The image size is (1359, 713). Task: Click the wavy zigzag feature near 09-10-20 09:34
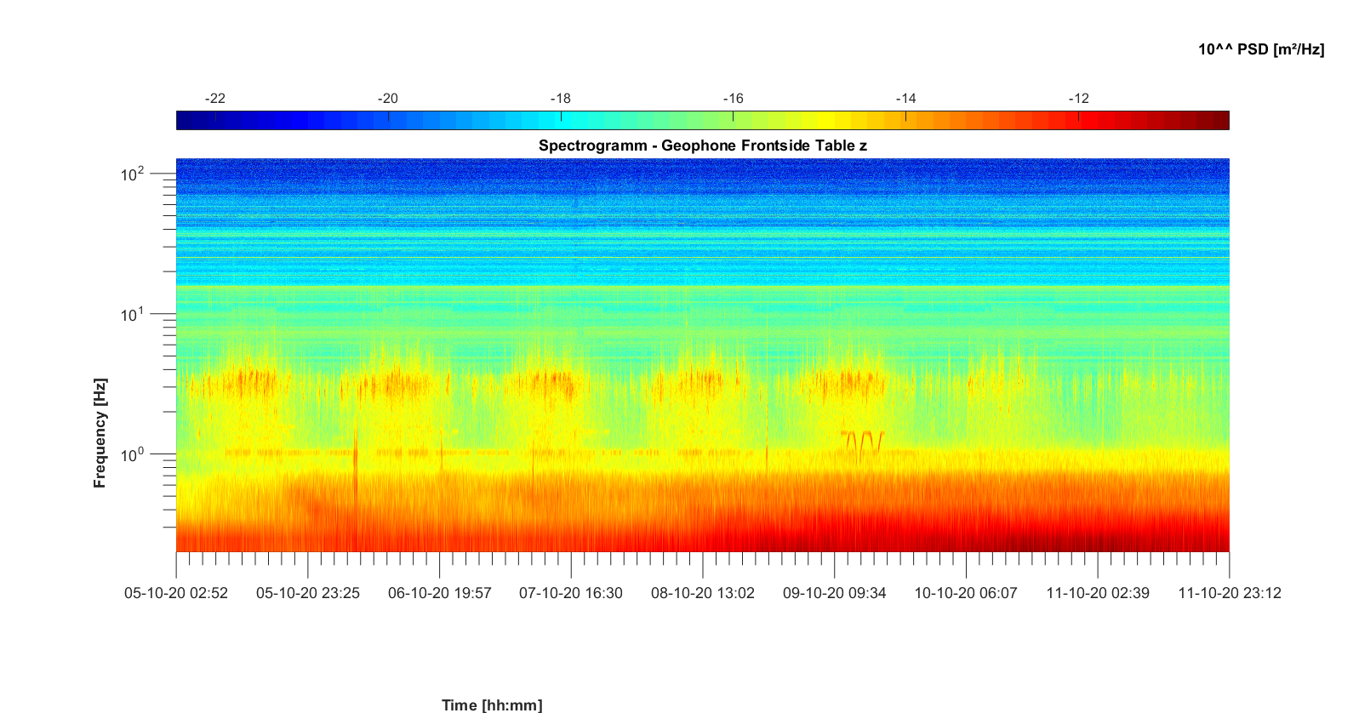click(863, 442)
